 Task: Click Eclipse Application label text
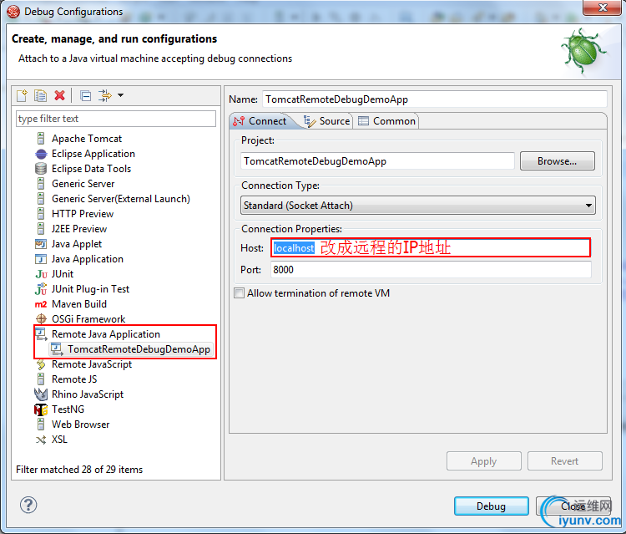(93, 154)
